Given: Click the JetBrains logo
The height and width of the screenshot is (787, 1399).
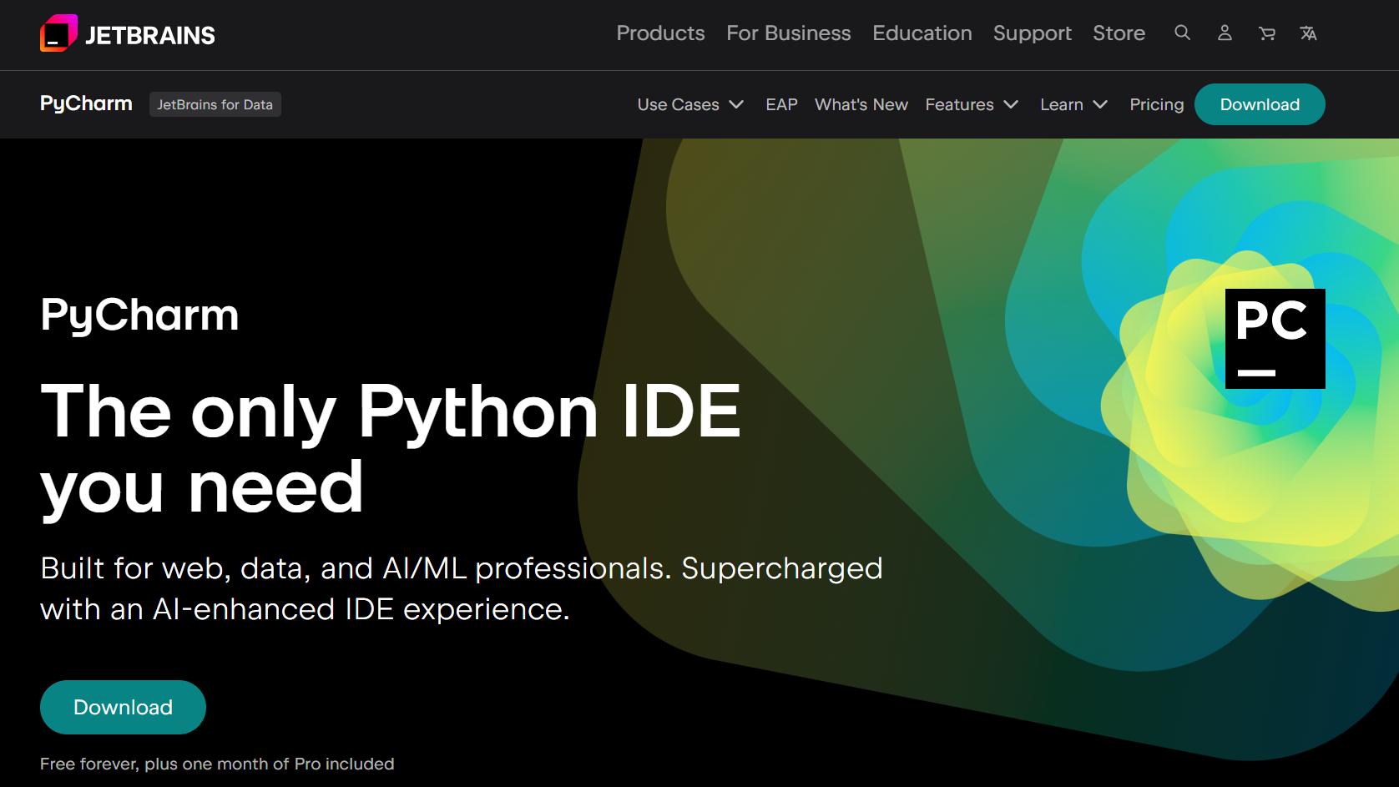Looking at the screenshot, I should point(128,34).
